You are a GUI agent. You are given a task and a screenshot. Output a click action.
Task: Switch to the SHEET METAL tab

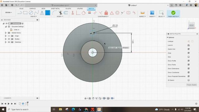(x=55, y=9)
